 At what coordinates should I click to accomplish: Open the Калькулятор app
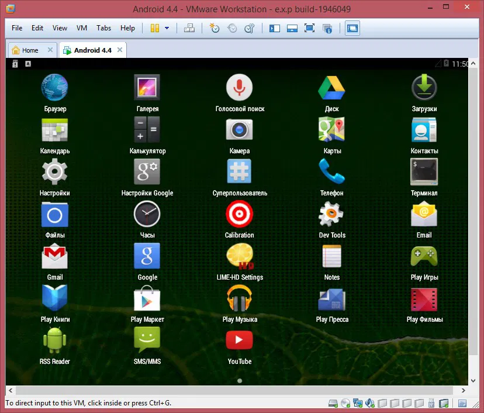click(x=147, y=129)
